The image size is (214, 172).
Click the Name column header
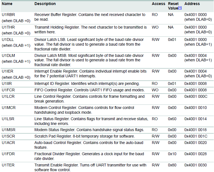point(7,4)
